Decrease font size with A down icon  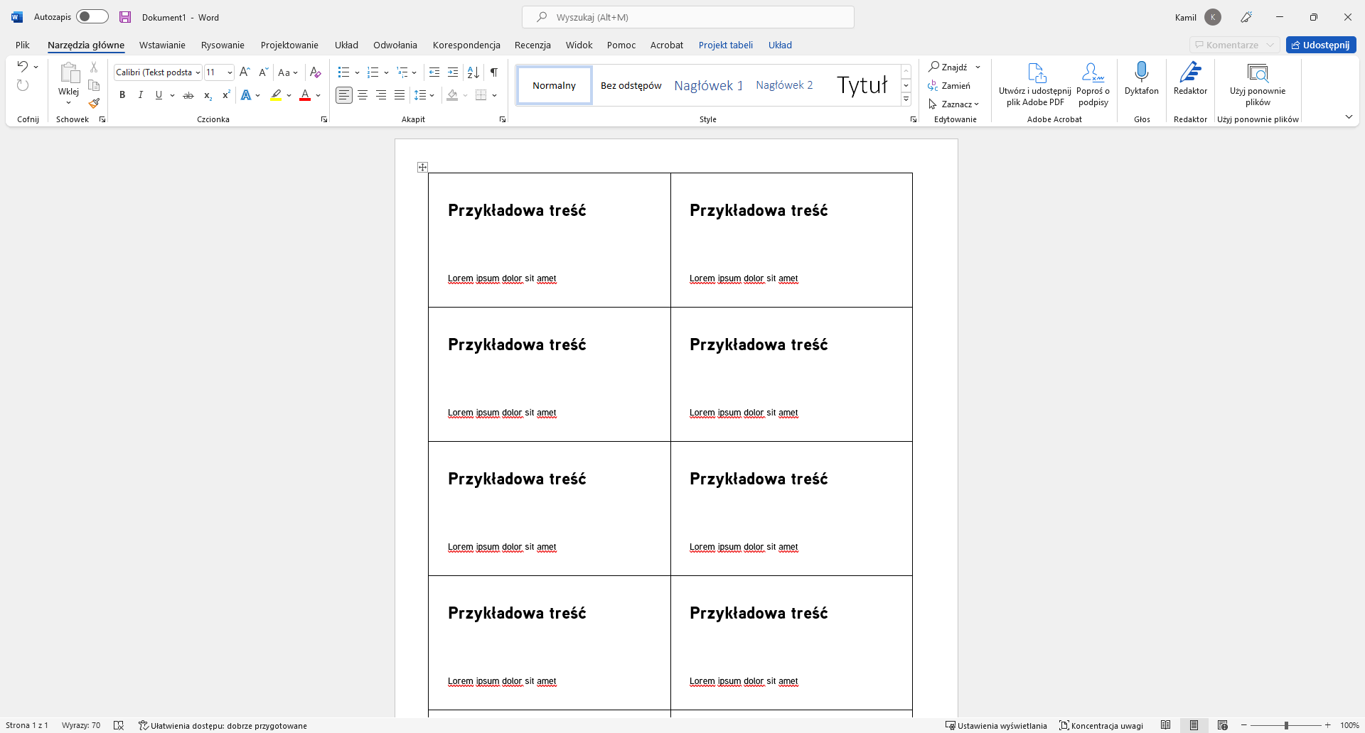pos(263,72)
